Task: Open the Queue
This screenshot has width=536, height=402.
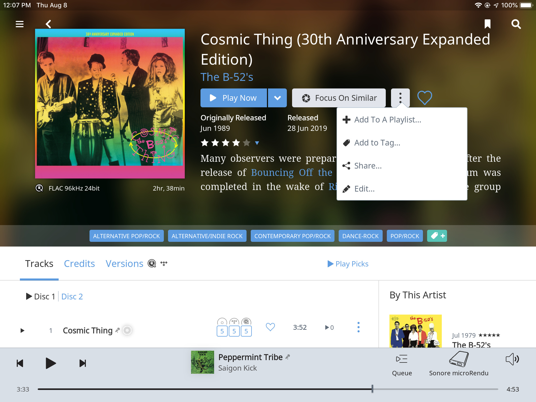Action: pyautogui.click(x=402, y=365)
